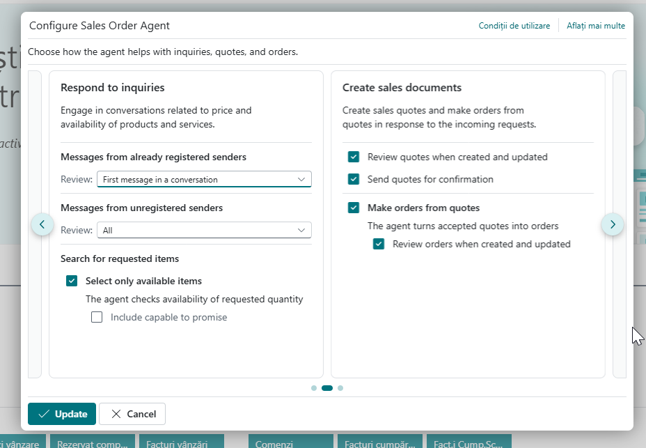The image size is (646, 448).
Task: Open the registered senders Review dropdown
Action: tap(204, 179)
